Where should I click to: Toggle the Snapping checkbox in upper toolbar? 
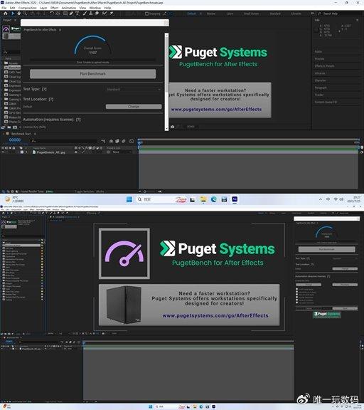146,14
